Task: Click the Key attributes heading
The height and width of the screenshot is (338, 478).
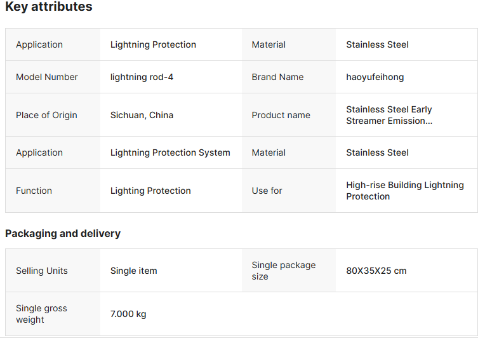Action: (49, 7)
